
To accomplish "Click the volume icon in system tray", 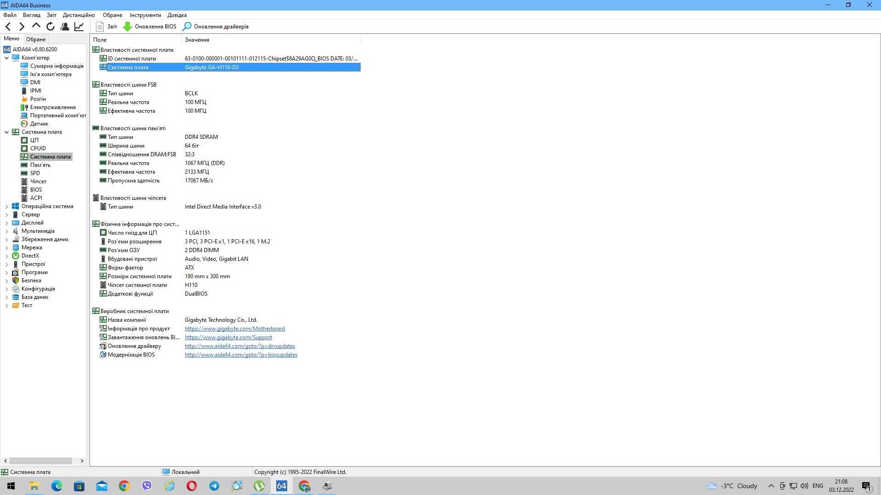I will pos(804,486).
